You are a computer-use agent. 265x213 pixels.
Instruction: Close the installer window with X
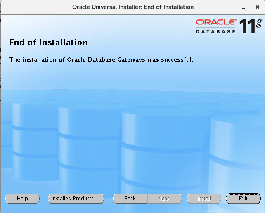pyautogui.click(x=258, y=7)
